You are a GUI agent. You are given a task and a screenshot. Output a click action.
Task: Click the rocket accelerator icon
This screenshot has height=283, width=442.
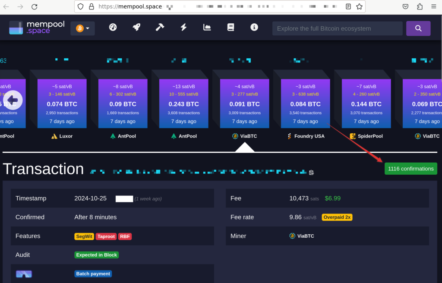point(136,27)
